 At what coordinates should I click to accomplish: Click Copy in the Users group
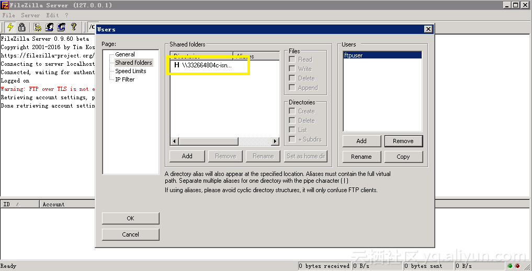click(403, 157)
